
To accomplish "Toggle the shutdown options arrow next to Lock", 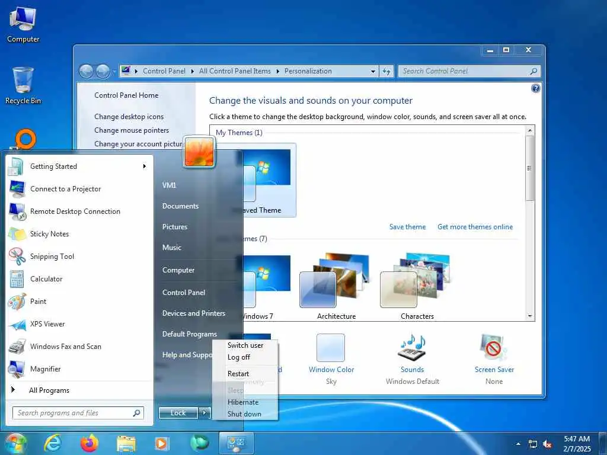I will coord(205,413).
